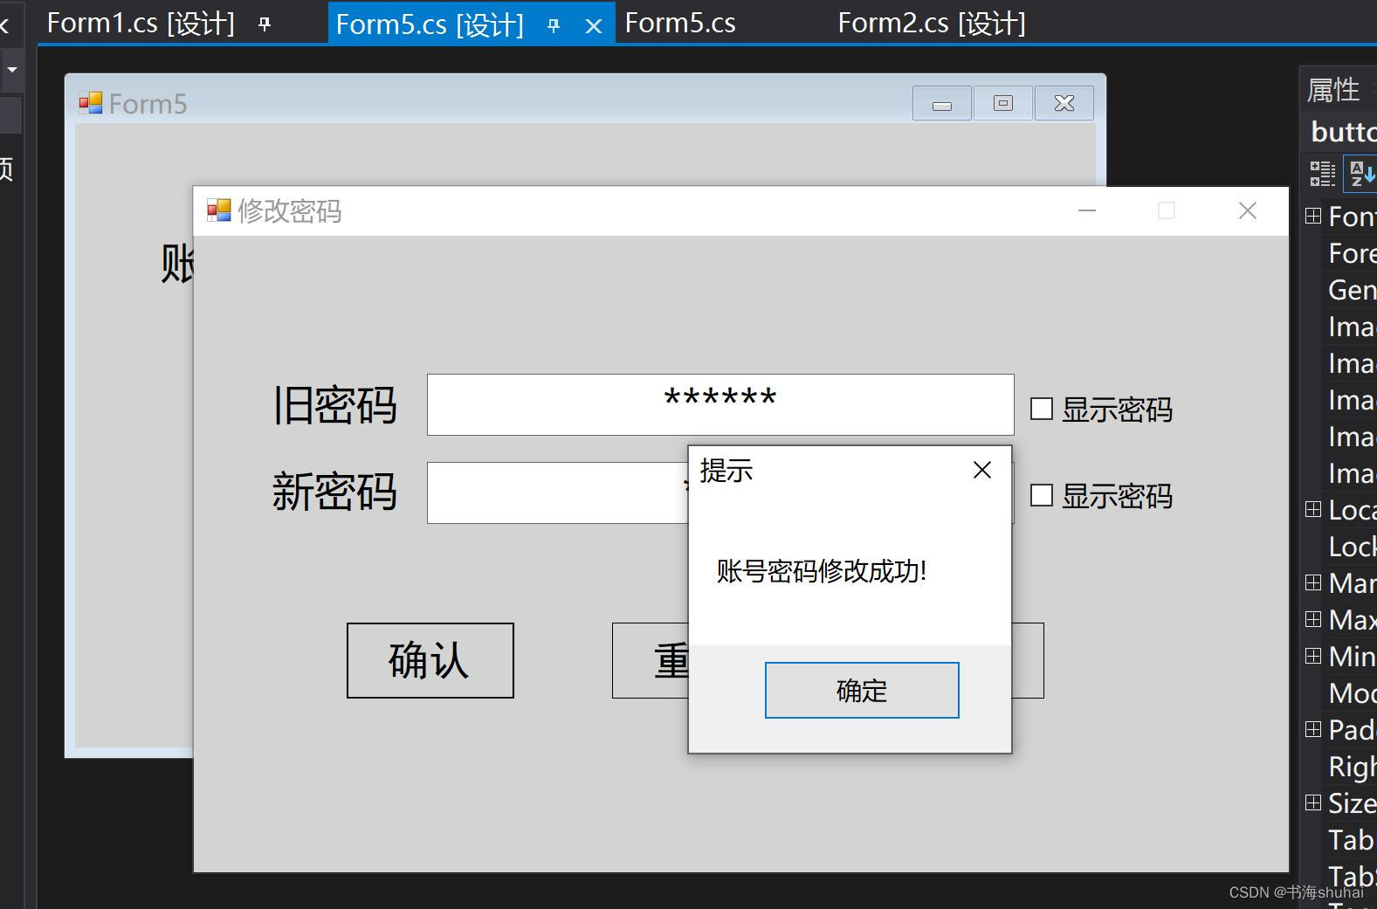
Task: Toggle 显示密码 checkbox beside 旧密码
Action: coord(1042,409)
